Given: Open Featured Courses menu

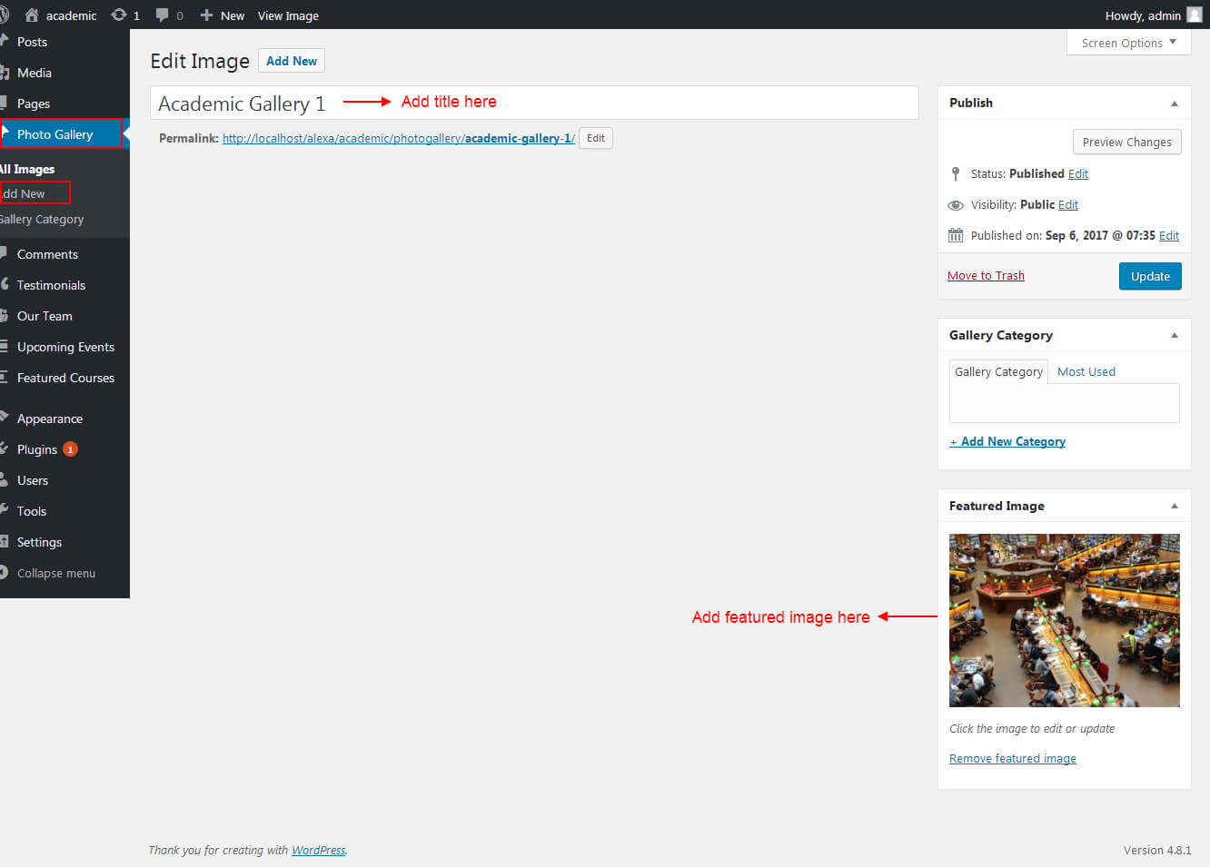Looking at the screenshot, I should point(64,378).
